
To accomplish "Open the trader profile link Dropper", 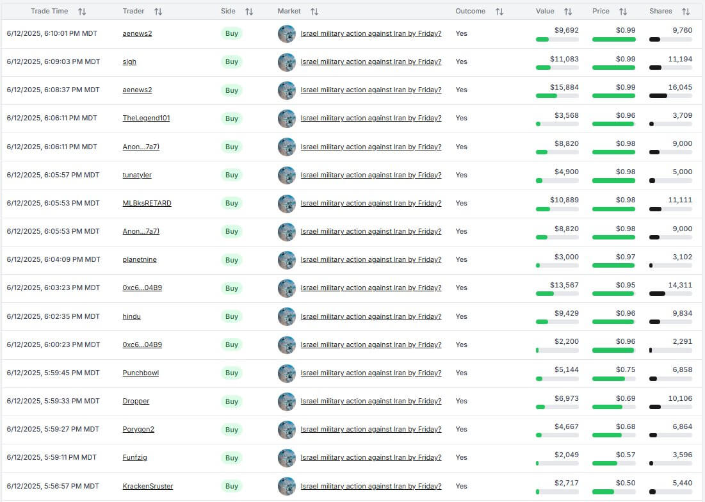I will pos(136,401).
